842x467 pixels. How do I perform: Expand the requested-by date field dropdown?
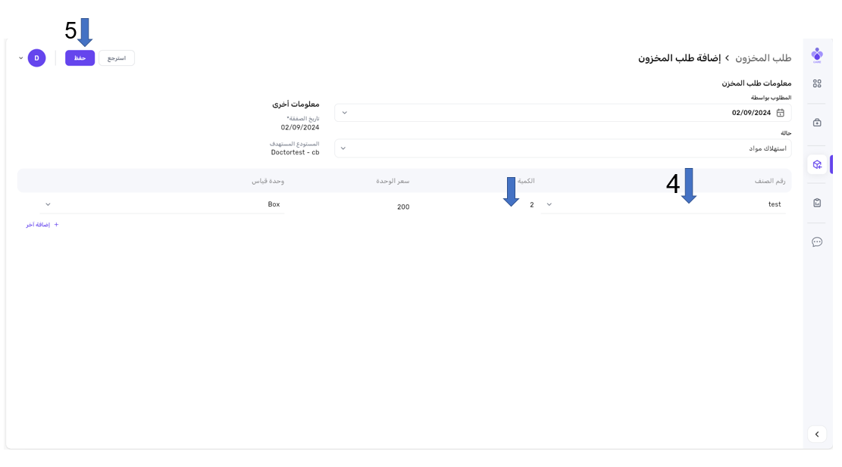point(344,113)
